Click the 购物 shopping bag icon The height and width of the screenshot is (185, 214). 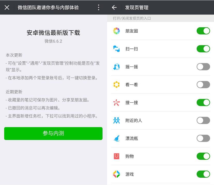[116, 156]
